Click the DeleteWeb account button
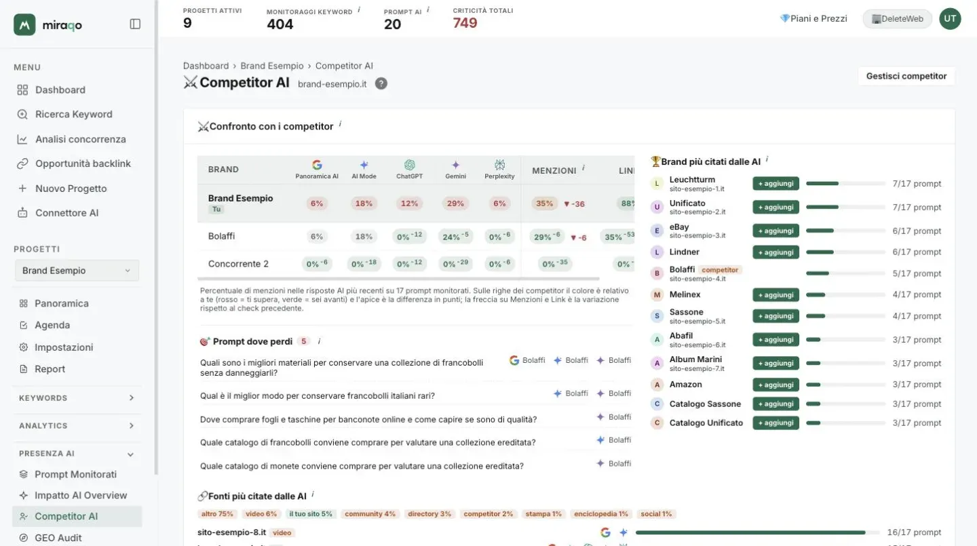977x546 pixels. tap(897, 19)
